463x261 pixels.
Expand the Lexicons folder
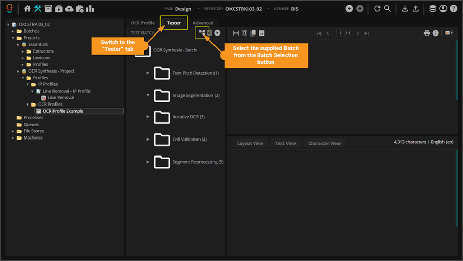tap(23, 58)
